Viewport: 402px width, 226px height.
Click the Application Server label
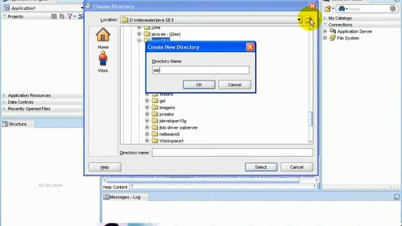click(354, 31)
